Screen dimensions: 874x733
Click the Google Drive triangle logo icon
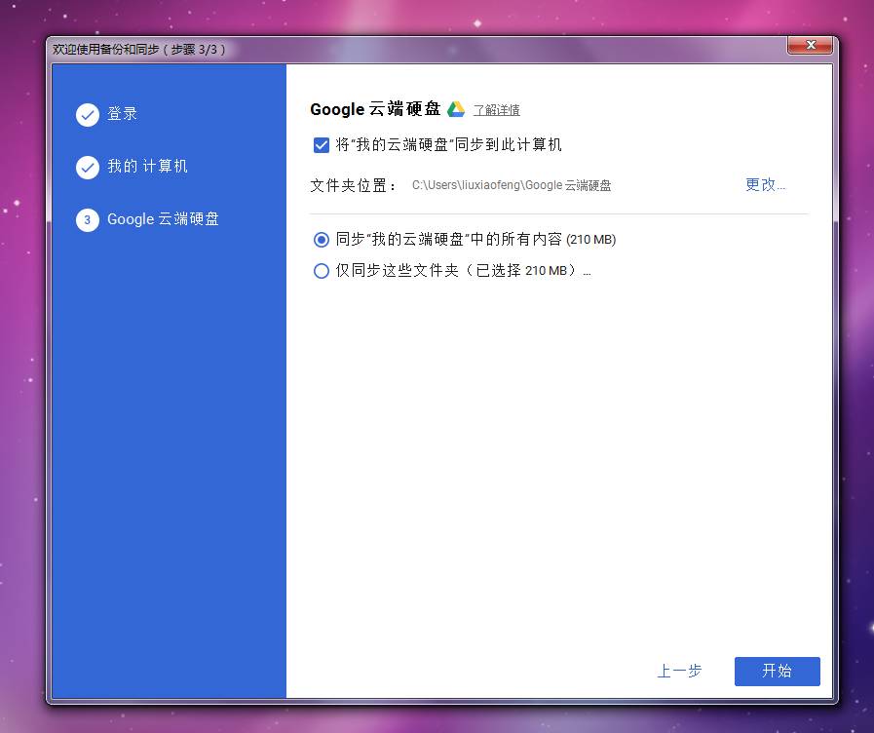click(x=455, y=109)
